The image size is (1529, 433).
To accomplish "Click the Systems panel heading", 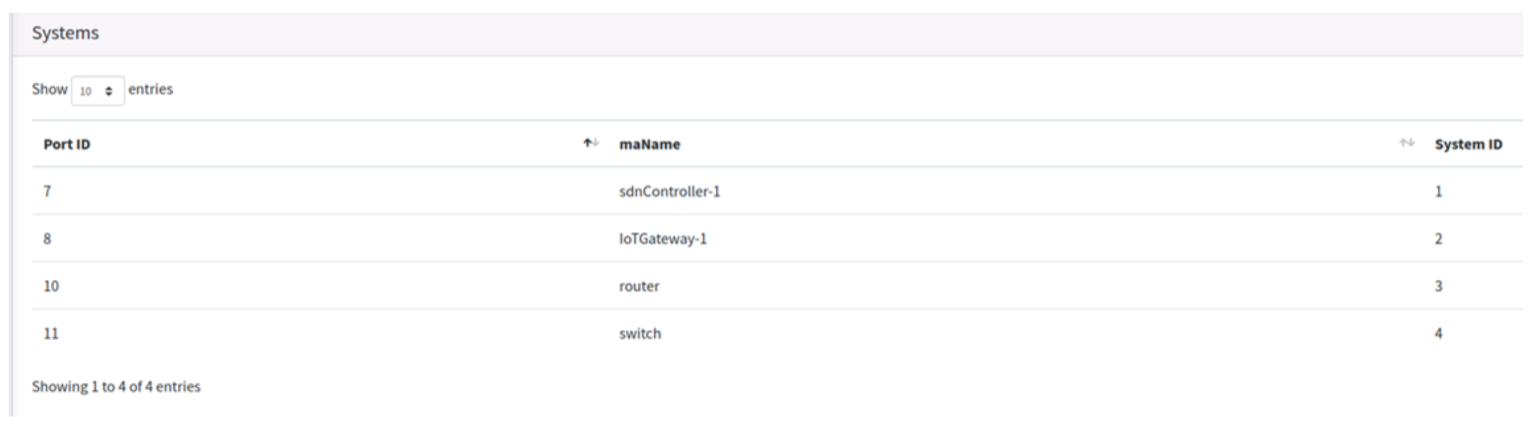I will 65,33.
